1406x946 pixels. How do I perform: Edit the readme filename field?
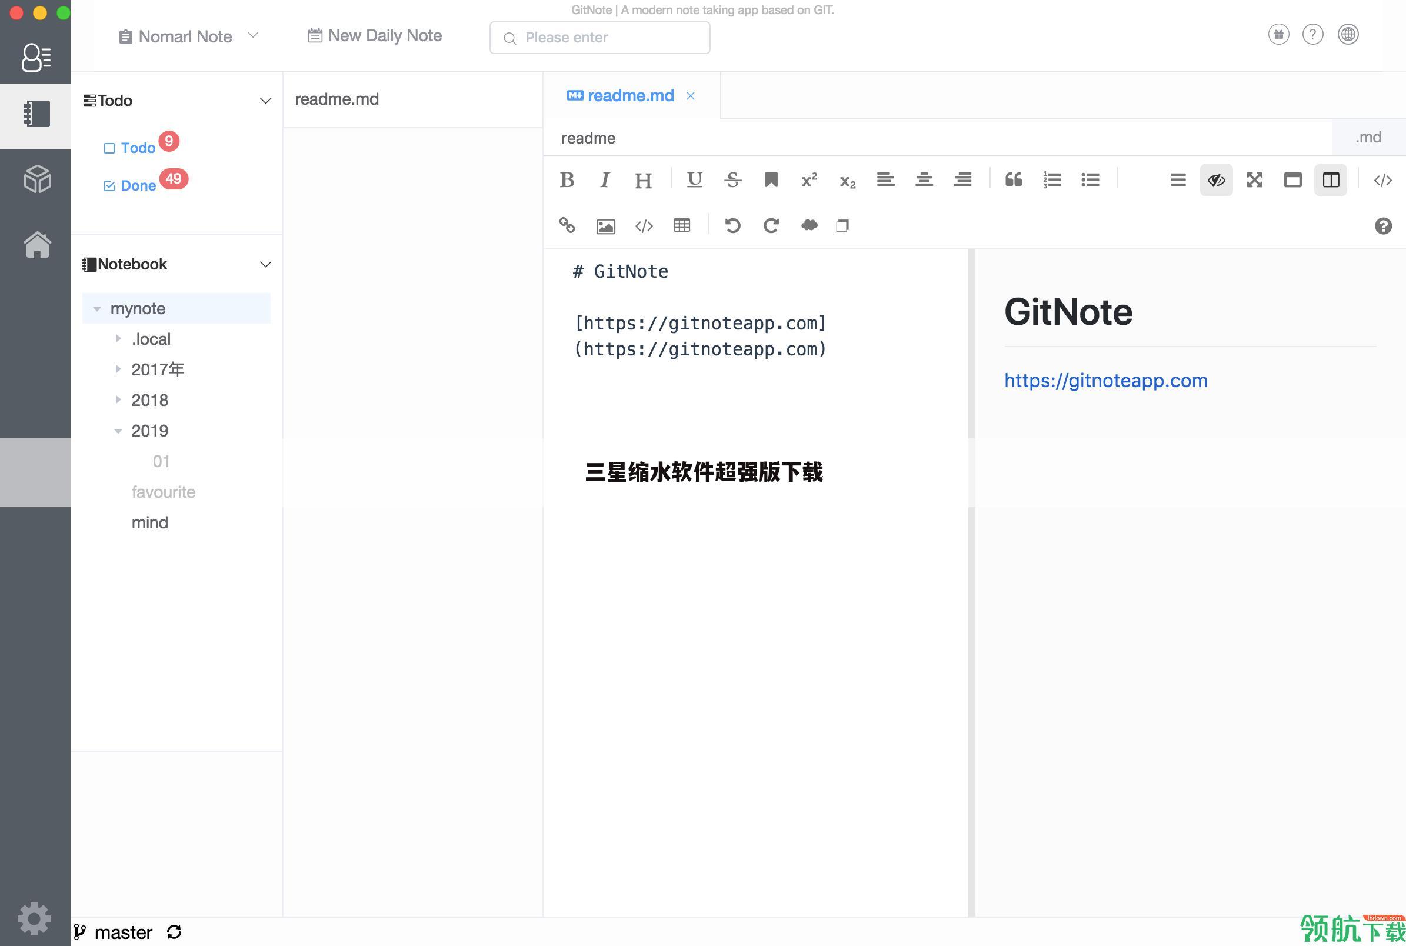(938, 138)
